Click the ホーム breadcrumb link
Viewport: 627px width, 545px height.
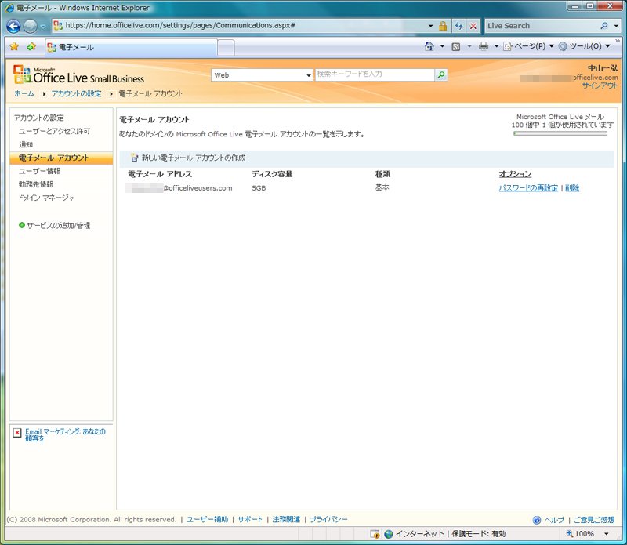tap(24, 93)
